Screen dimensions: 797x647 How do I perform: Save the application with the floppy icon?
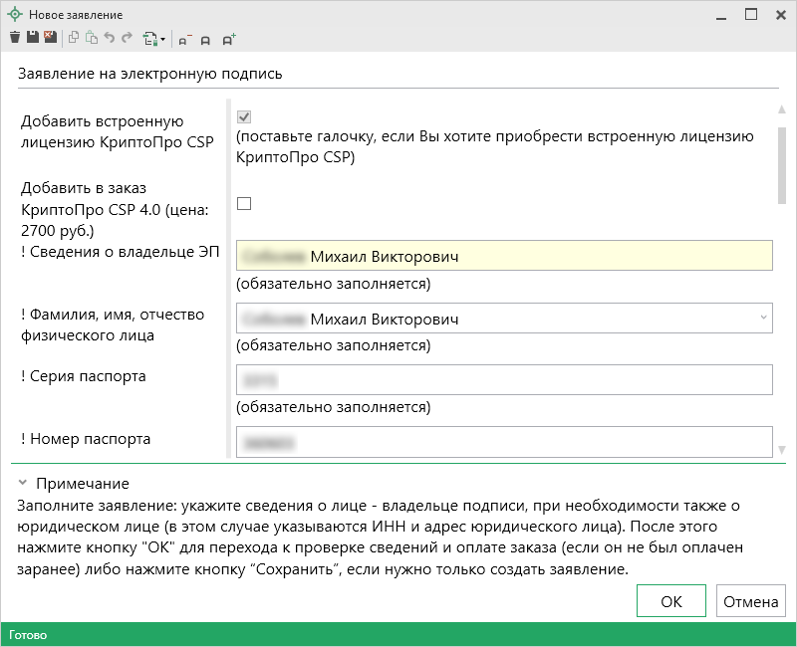point(33,39)
